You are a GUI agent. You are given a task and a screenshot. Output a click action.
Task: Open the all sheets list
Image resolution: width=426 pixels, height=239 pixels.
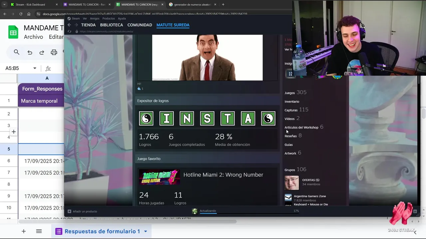click(39, 231)
